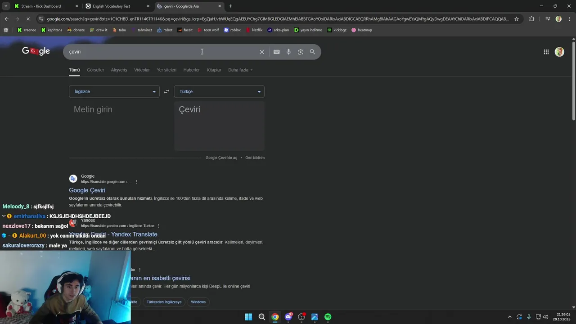Open the yayın indirme bookmark

pos(308,30)
